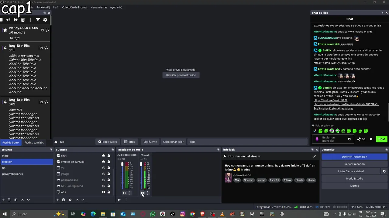Open advanced audio properties gears
The image size is (389, 218).
(119, 200)
